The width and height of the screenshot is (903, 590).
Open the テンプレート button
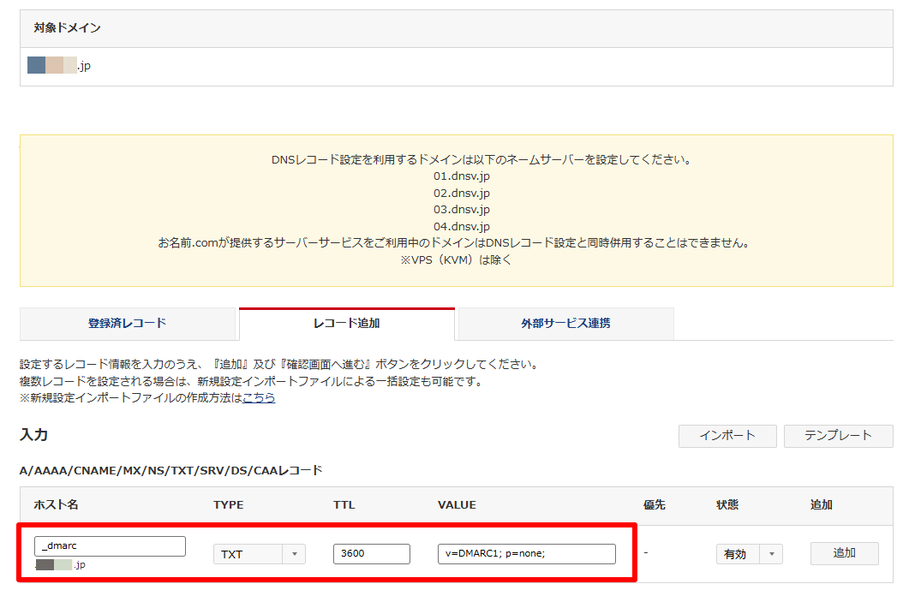(838, 436)
